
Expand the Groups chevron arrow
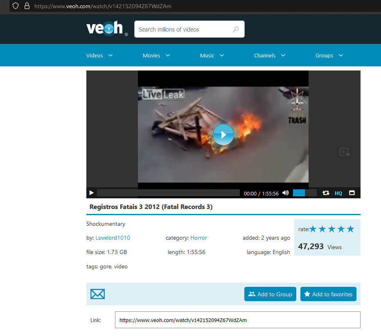coord(340,55)
